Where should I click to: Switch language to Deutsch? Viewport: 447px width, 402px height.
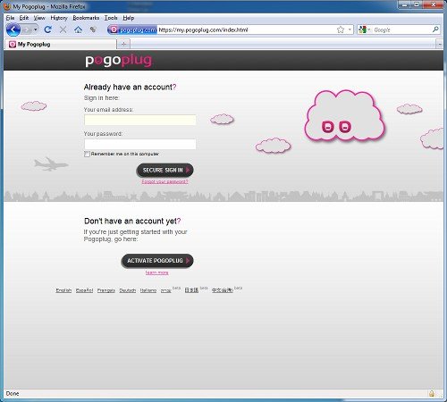128,290
